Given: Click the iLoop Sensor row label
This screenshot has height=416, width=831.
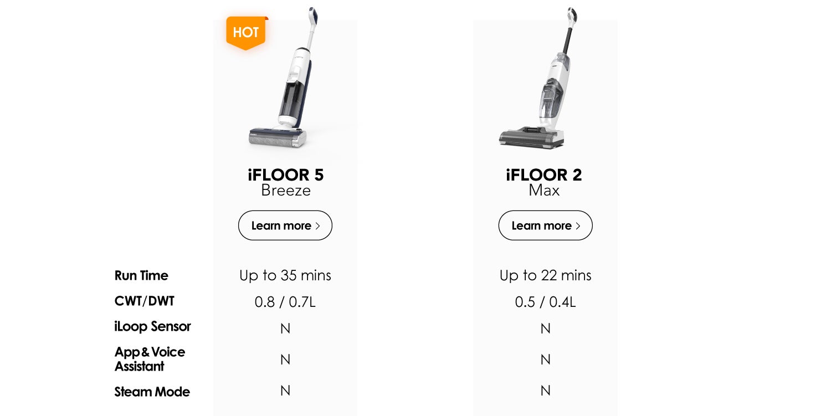Looking at the screenshot, I should coord(152,327).
